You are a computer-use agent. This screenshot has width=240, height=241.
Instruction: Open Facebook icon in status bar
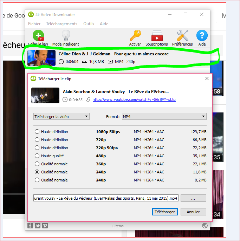click(x=30, y=226)
